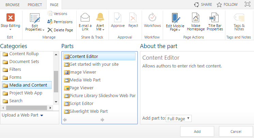Open the Edit Mobile Page dropdown
Screen dimensions: 254x138
[175, 22]
